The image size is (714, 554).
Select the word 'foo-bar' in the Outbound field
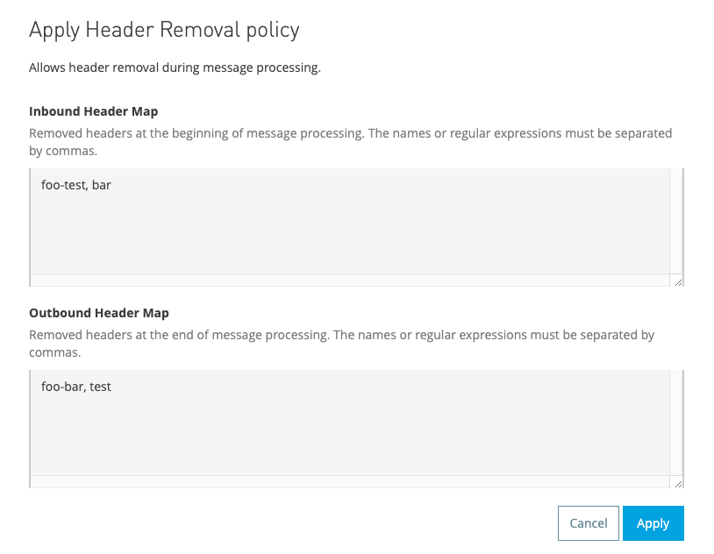pos(60,387)
